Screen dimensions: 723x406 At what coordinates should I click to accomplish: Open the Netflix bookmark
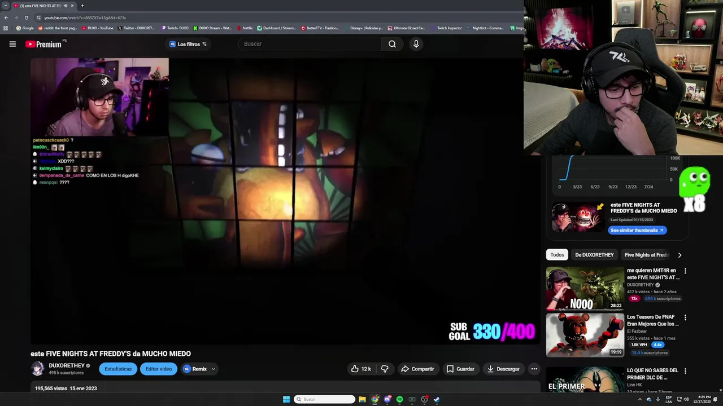(245, 28)
